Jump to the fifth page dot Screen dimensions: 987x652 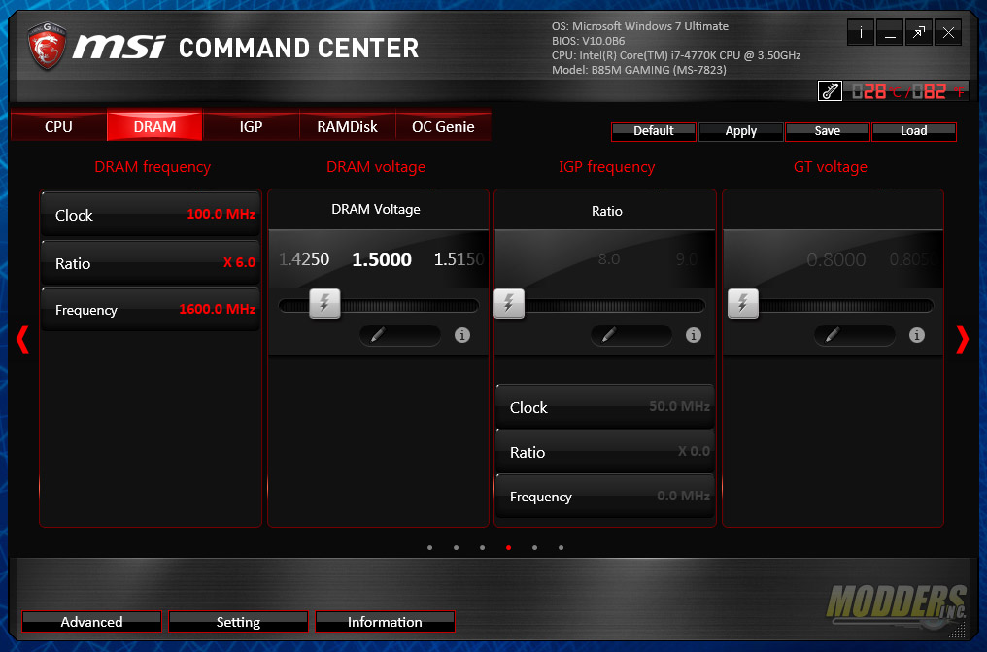(534, 547)
